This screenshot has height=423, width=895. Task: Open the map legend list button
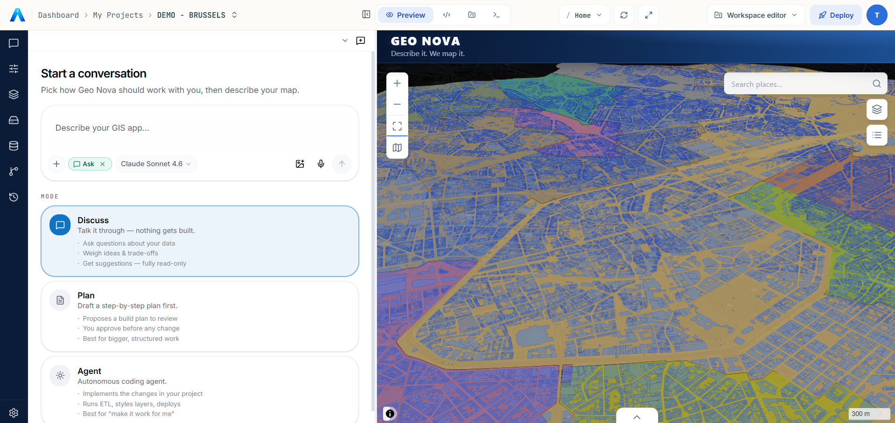[x=877, y=135]
